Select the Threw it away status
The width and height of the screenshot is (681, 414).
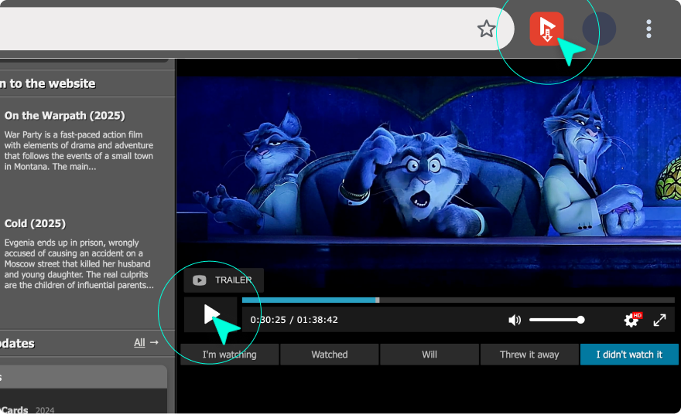tap(529, 355)
